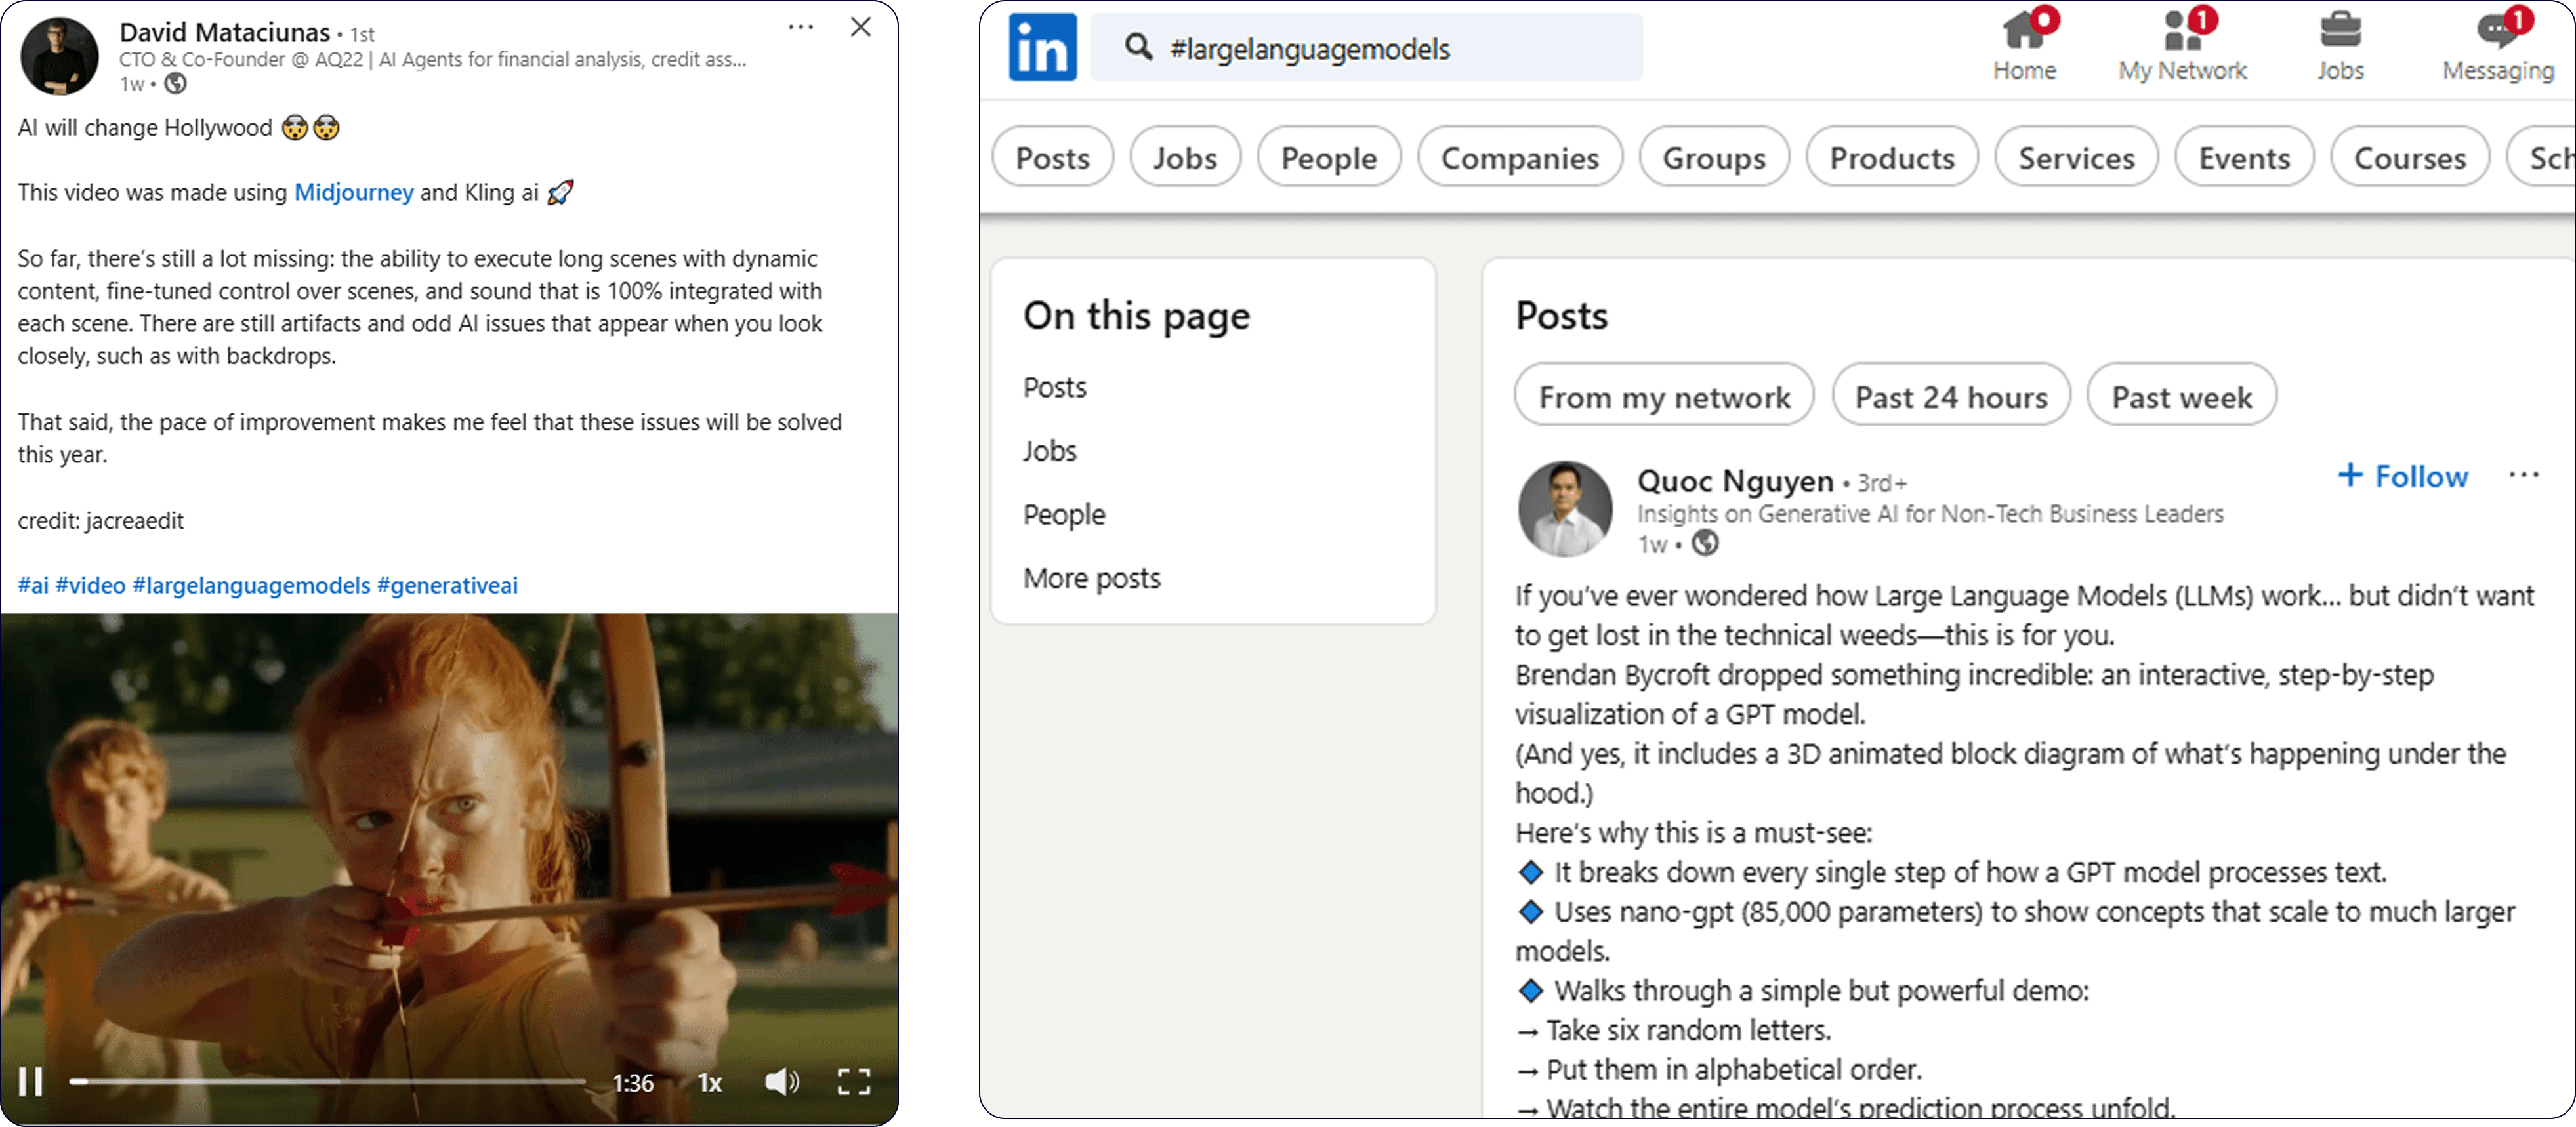Jump to Jobs in On this page
Screen dimensions: 2576x1127
[x=1049, y=451]
